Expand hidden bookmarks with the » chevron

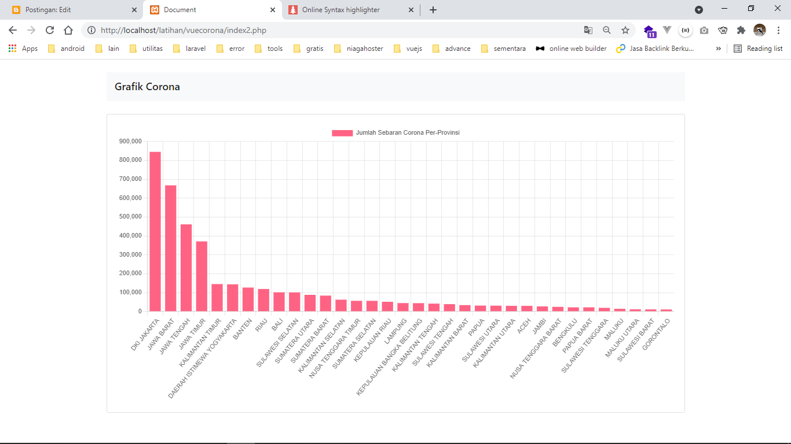(718, 49)
